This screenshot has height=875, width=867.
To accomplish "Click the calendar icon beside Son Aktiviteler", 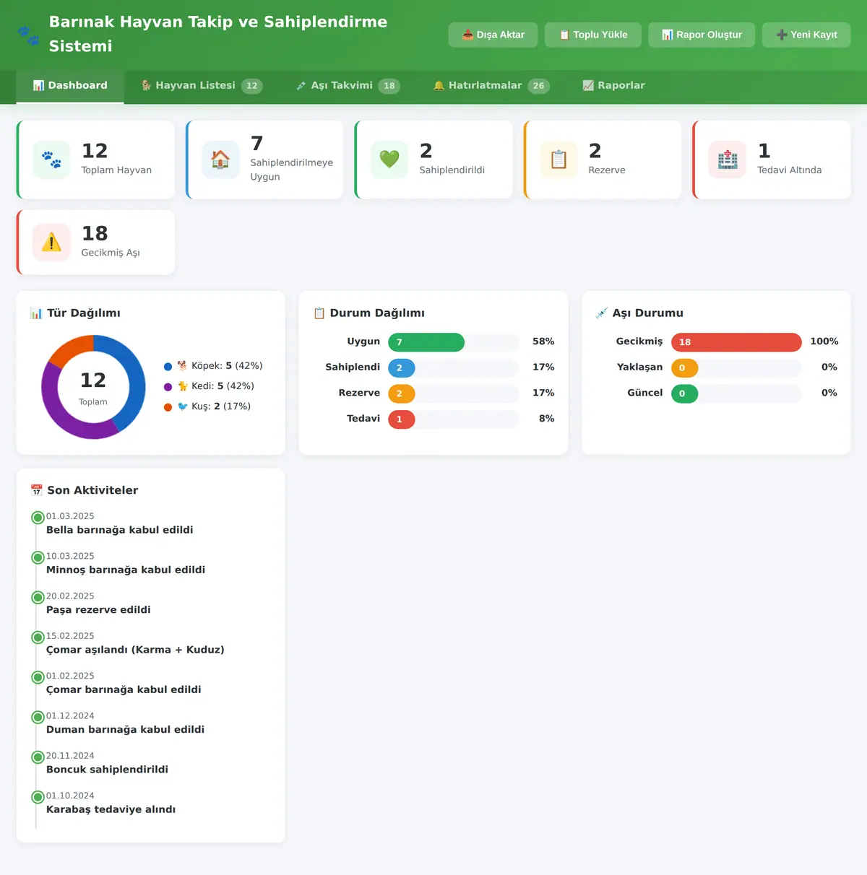I will [x=37, y=490].
